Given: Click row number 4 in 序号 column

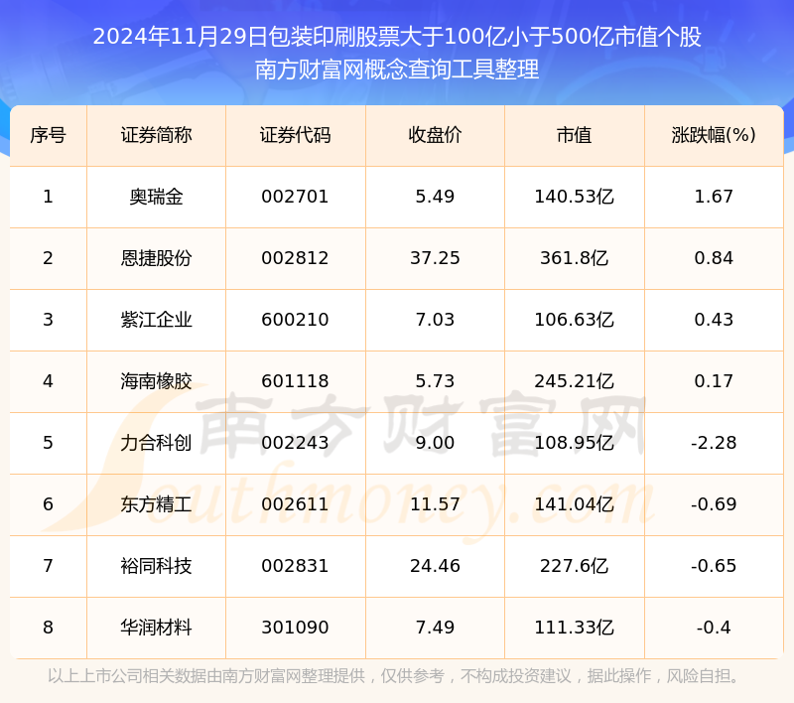Looking at the screenshot, I should (48, 381).
